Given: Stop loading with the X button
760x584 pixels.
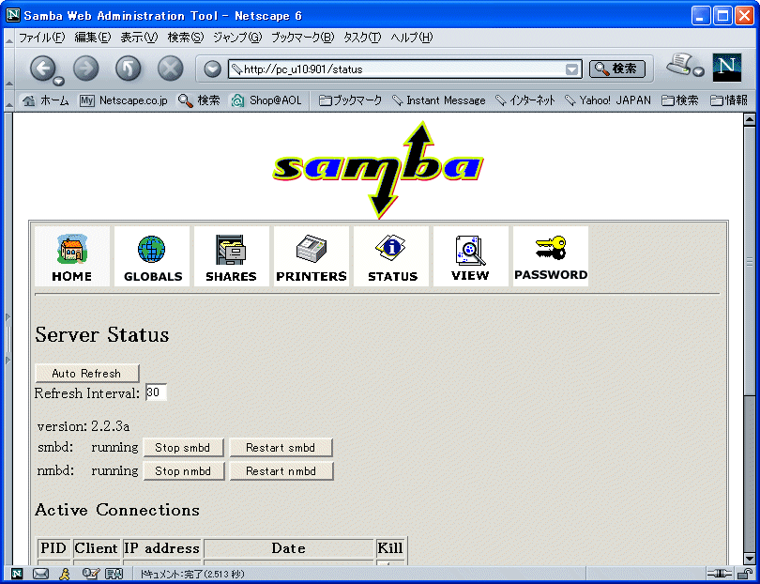Looking at the screenshot, I should coord(171,68).
